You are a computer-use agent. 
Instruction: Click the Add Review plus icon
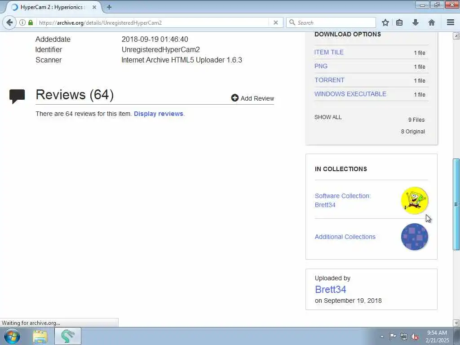(x=234, y=98)
